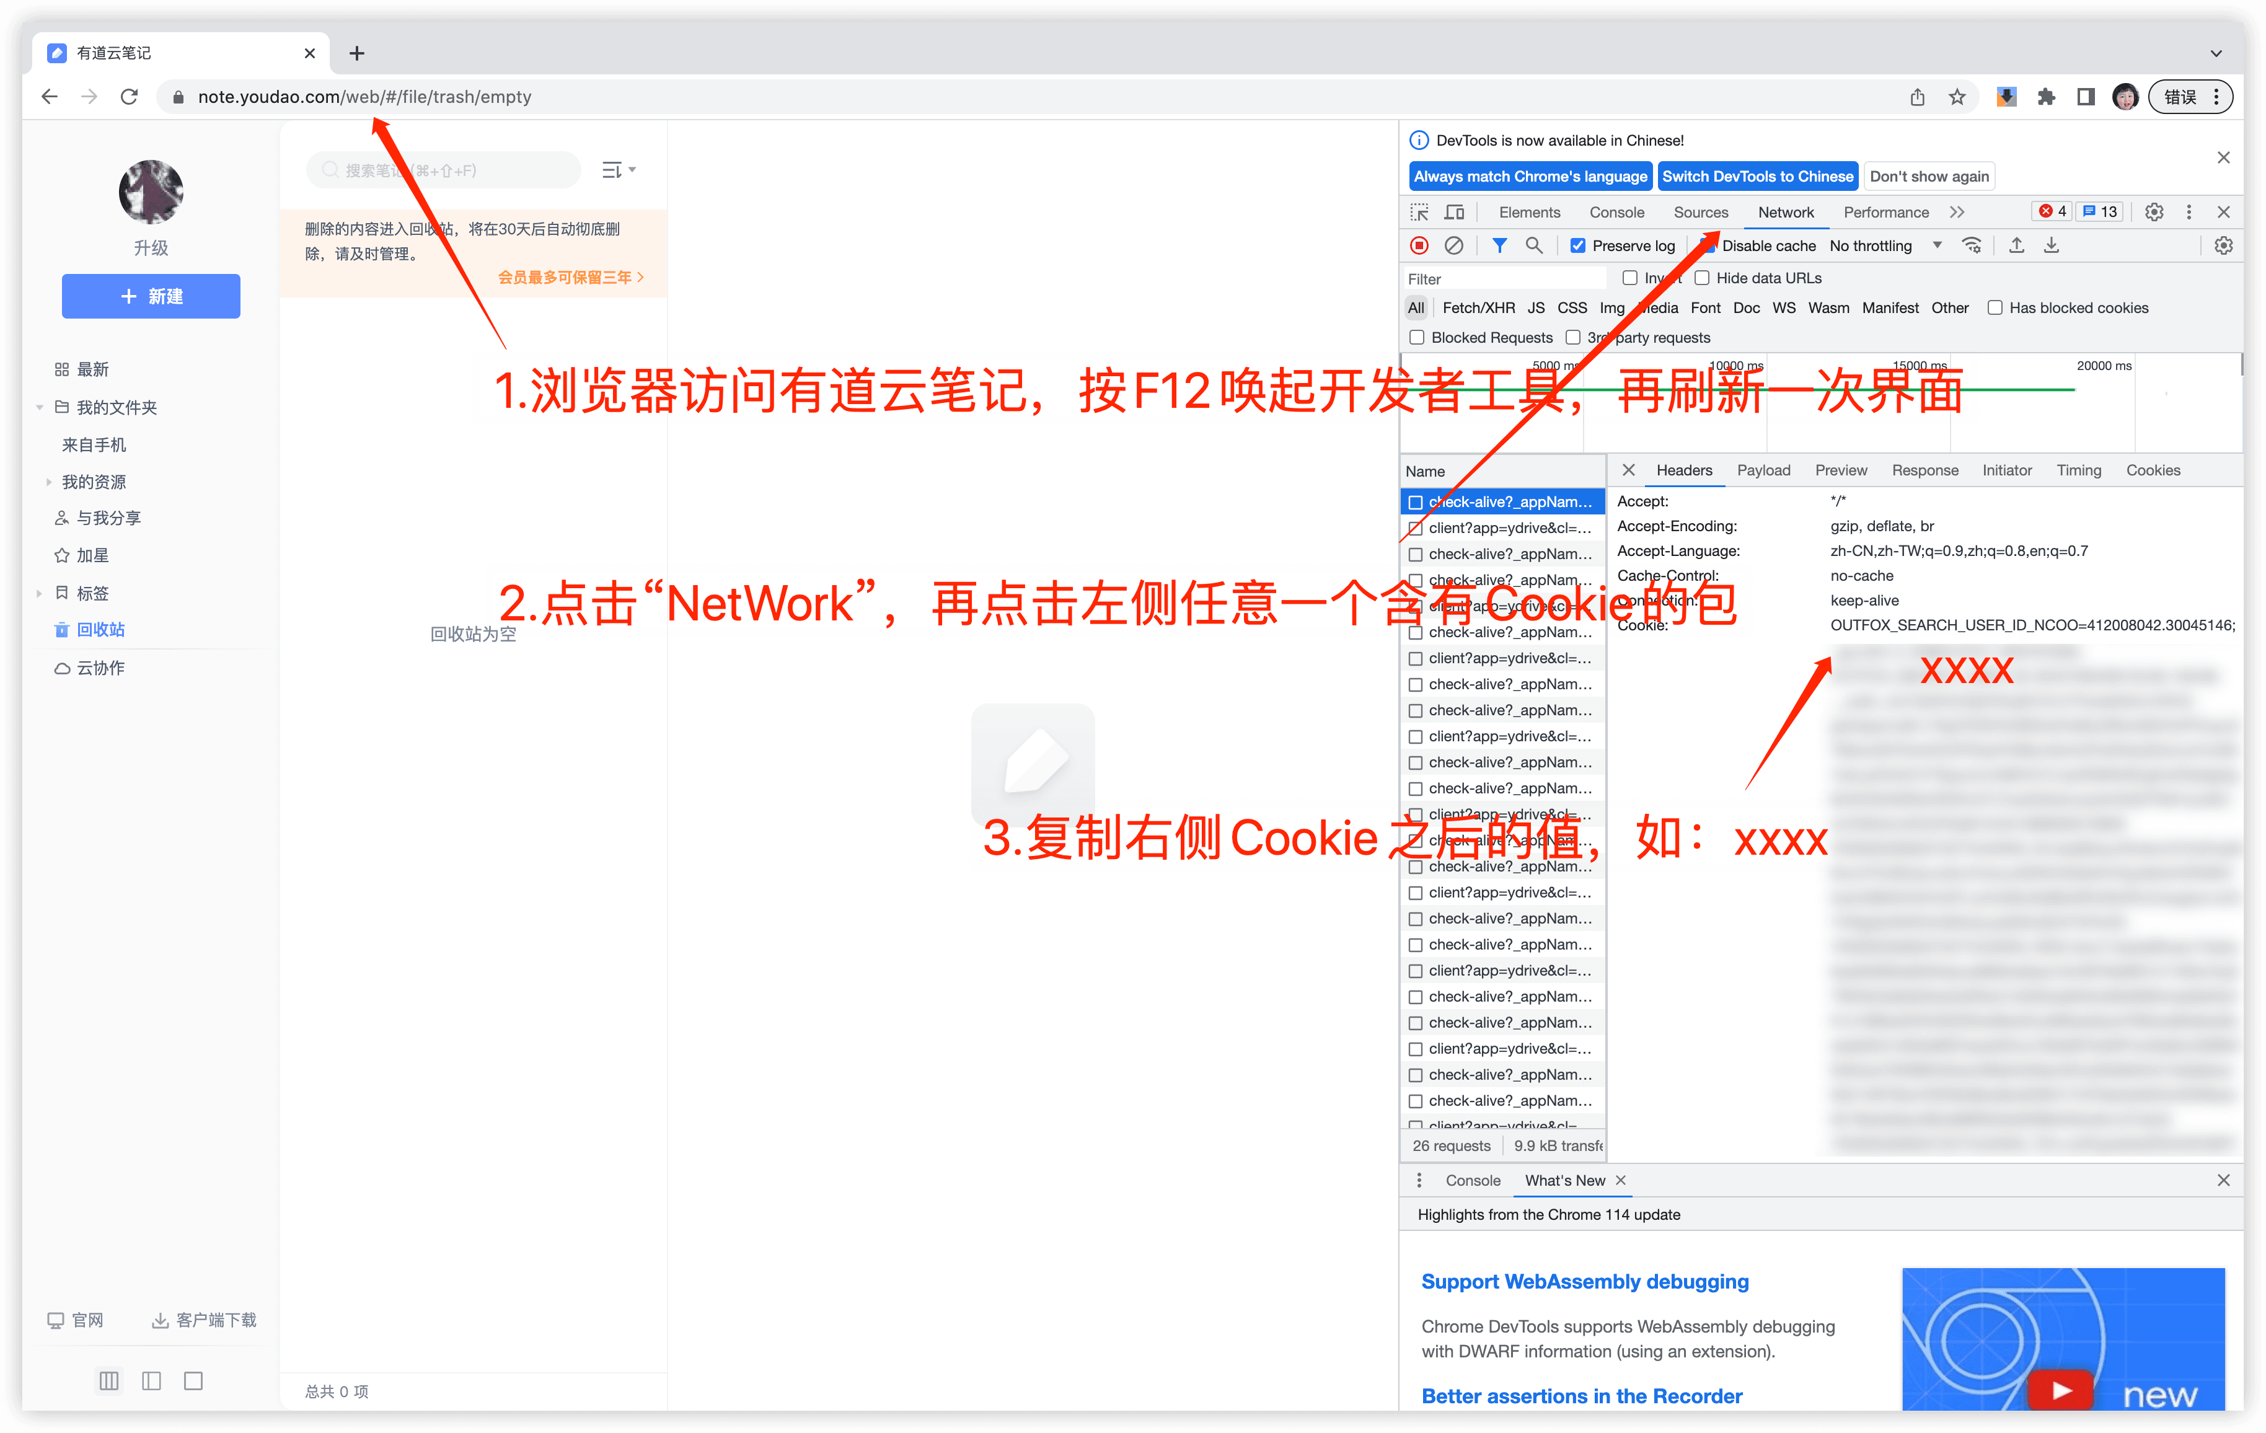Click the Youdao note search field

click(x=444, y=170)
